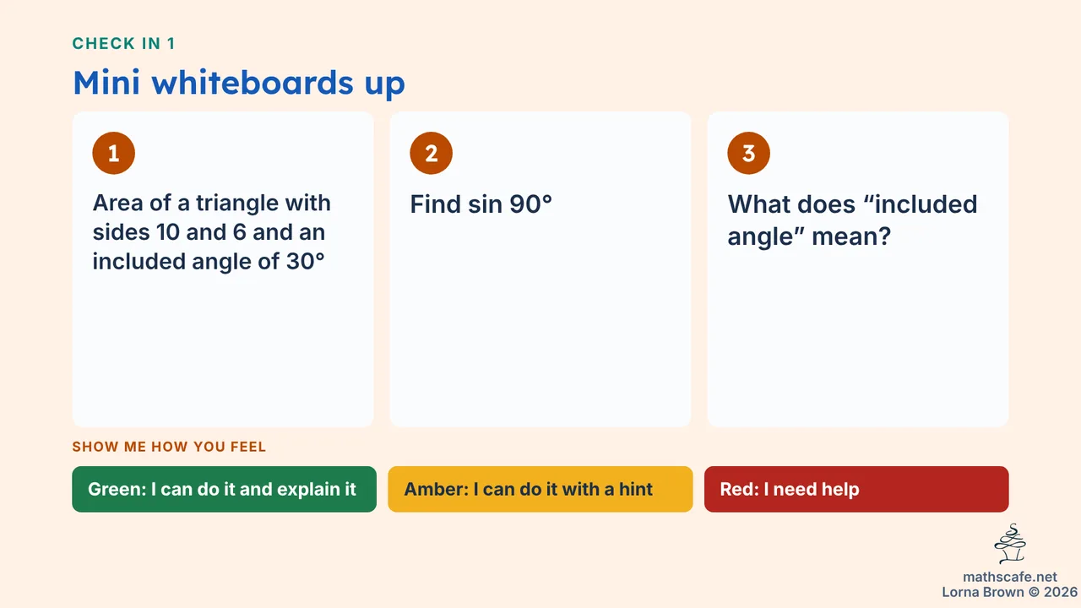The height and width of the screenshot is (608, 1081).
Task: Select the Green: I can do it button
Action: (x=225, y=489)
